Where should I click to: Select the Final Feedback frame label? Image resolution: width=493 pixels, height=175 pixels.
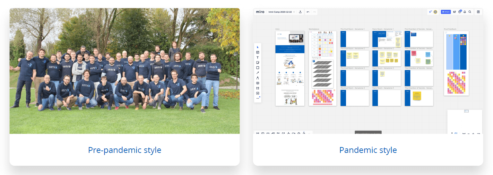tap(450, 29)
